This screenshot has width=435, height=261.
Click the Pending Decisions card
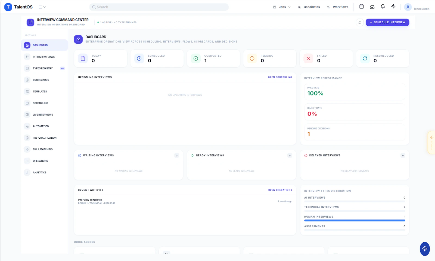point(355,132)
